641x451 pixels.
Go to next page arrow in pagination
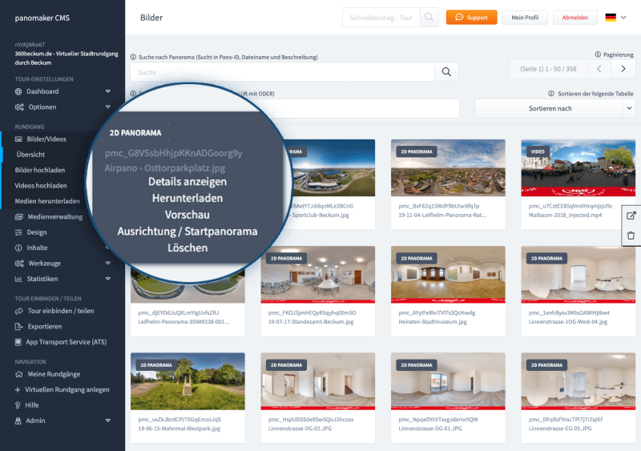coord(623,70)
